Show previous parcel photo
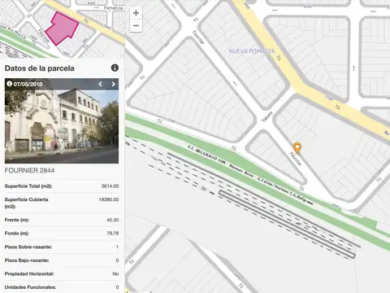This screenshot has width=390, height=293. (x=100, y=85)
